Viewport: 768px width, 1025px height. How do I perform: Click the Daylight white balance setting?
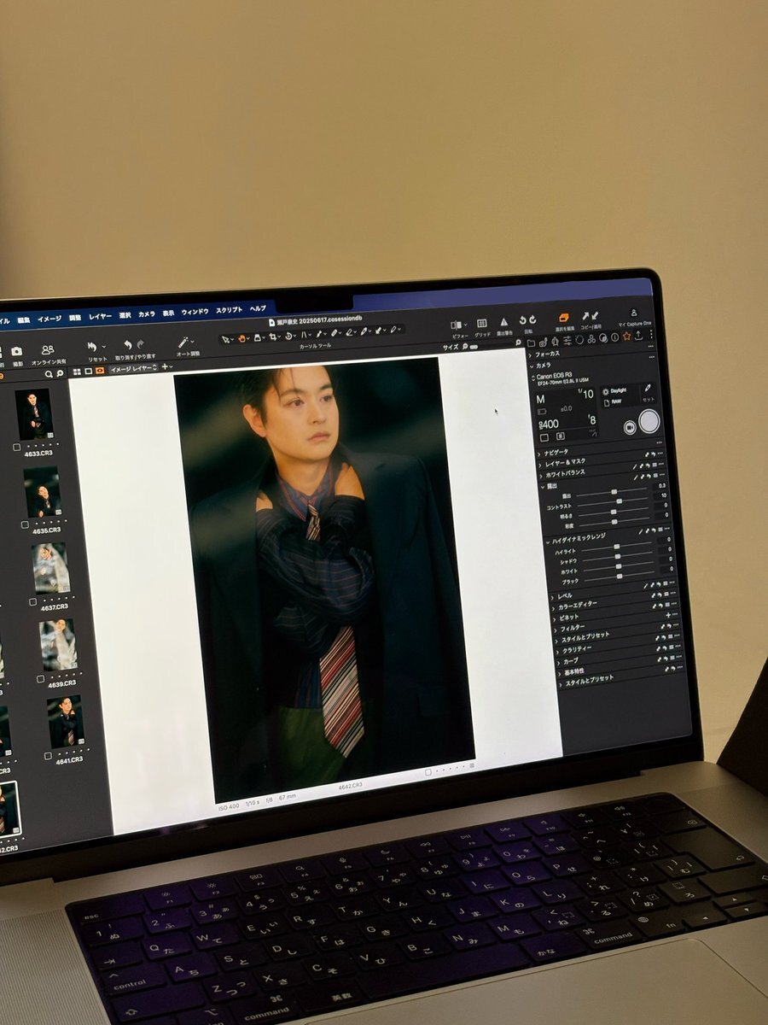(616, 390)
